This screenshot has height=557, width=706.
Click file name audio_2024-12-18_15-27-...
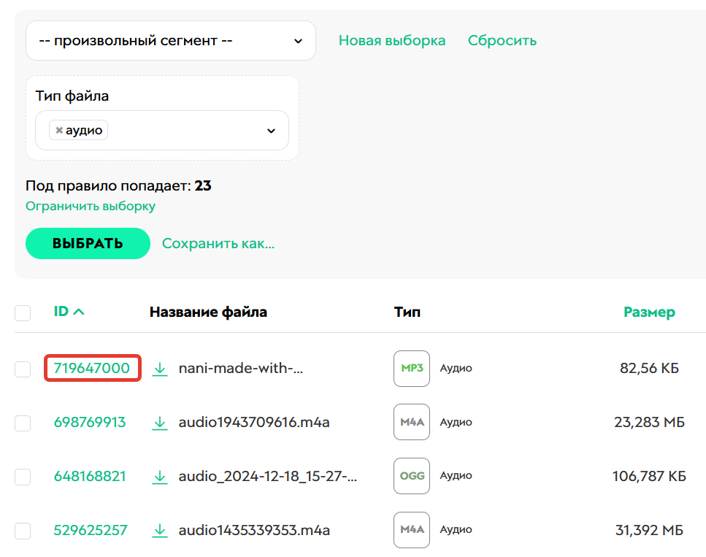268,476
